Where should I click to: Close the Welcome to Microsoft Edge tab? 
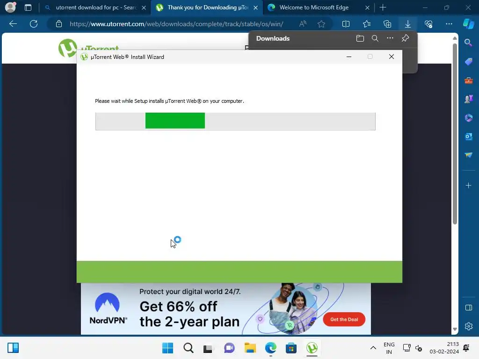tap(368, 7)
